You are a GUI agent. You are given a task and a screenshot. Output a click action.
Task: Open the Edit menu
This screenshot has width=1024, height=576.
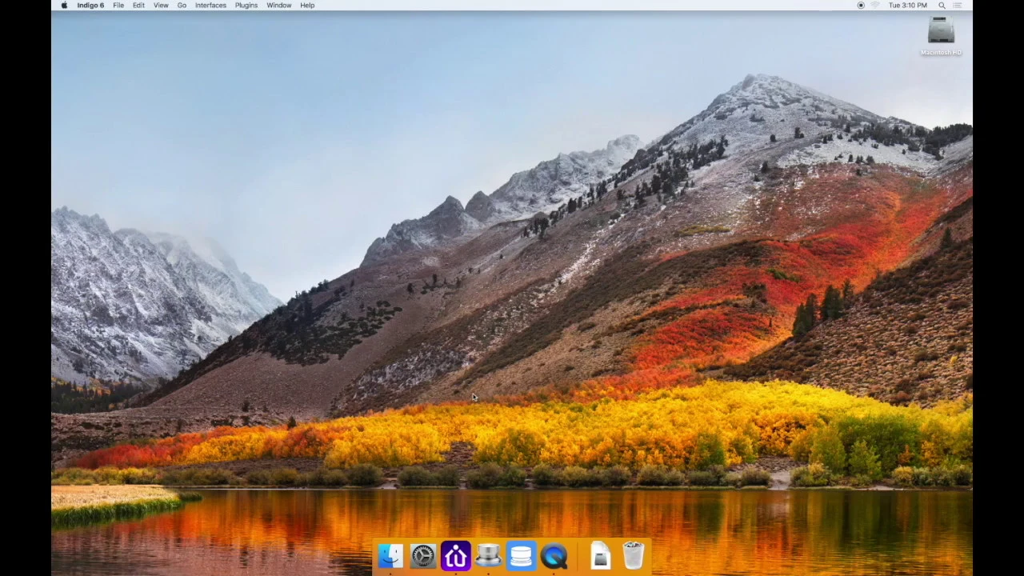tap(138, 5)
